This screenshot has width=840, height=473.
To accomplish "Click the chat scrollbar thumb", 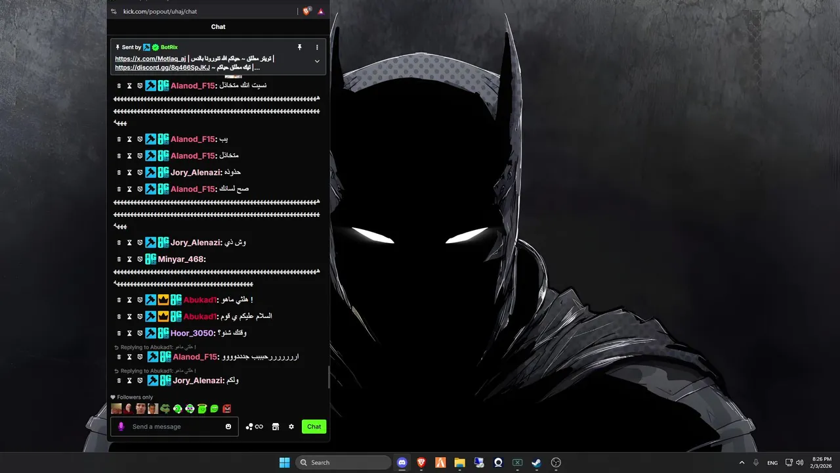I will click(329, 377).
